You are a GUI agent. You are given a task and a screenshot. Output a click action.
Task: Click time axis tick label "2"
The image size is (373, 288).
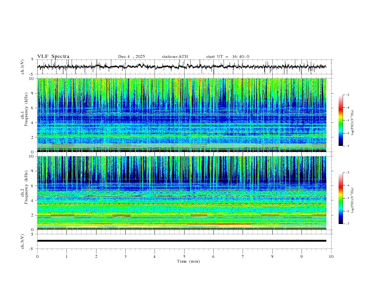pos(96,256)
